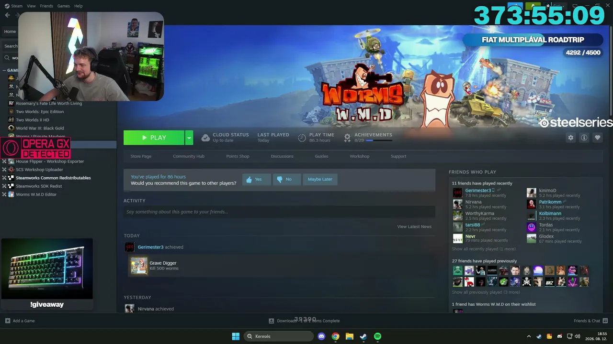This screenshot has height=344, width=613.
Task: Open Gerimester3's profile in the activity feed
Action: tap(150, 247)
